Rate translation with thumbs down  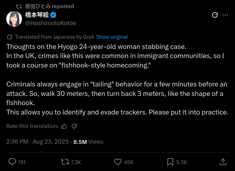pos(74,126)
